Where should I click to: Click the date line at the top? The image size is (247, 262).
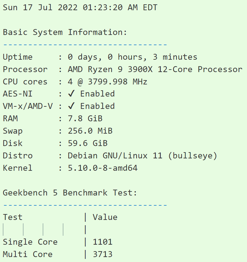tap(80, 8)
